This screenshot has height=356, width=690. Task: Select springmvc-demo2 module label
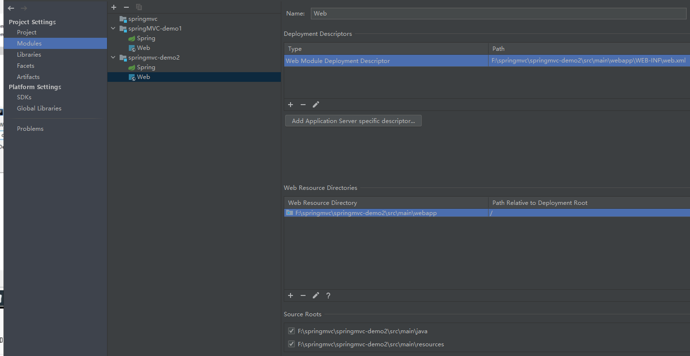pyautogui.click(x=154, y=58)
